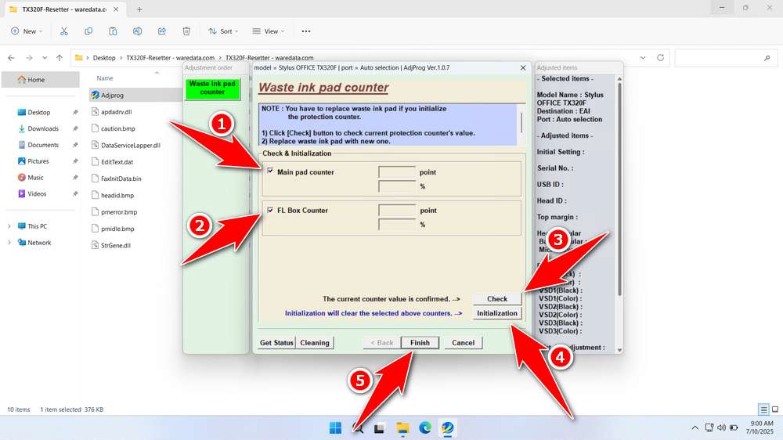Click green Waste ink pad counter item
Image resolution: width=783 pixels, height=440 pixels.
212,88
